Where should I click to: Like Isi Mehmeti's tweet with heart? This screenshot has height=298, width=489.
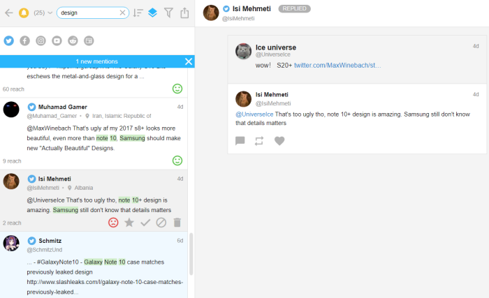coord(279,141)
